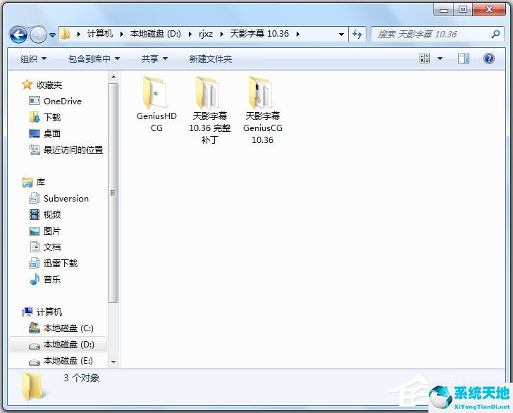This screenshot has width=513, height=413.
Task: Select 天影字幕 10.36 in the address path
Action: 259,34
